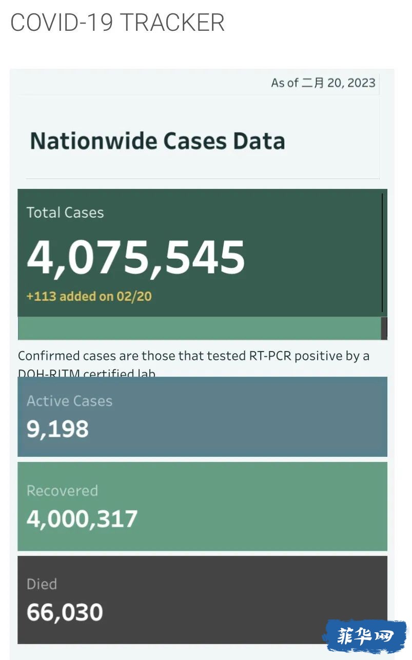Click the vertical scrollbar in Total Cases panel
The height and width of the screenshot is (660, 412).
[x=382, y=253]
